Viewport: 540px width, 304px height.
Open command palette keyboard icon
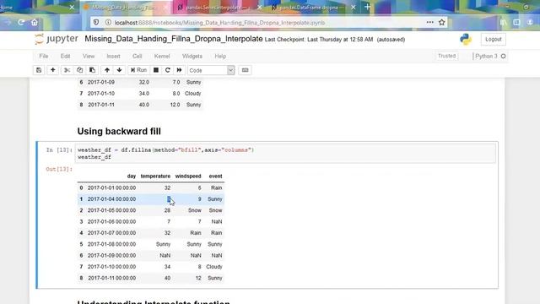pyautogui.click(x=245, y=70)
